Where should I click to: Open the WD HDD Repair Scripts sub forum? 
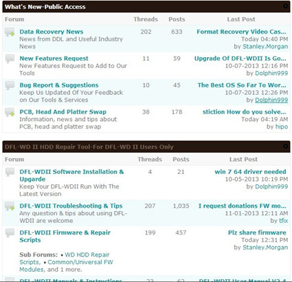tap(65, 259)
